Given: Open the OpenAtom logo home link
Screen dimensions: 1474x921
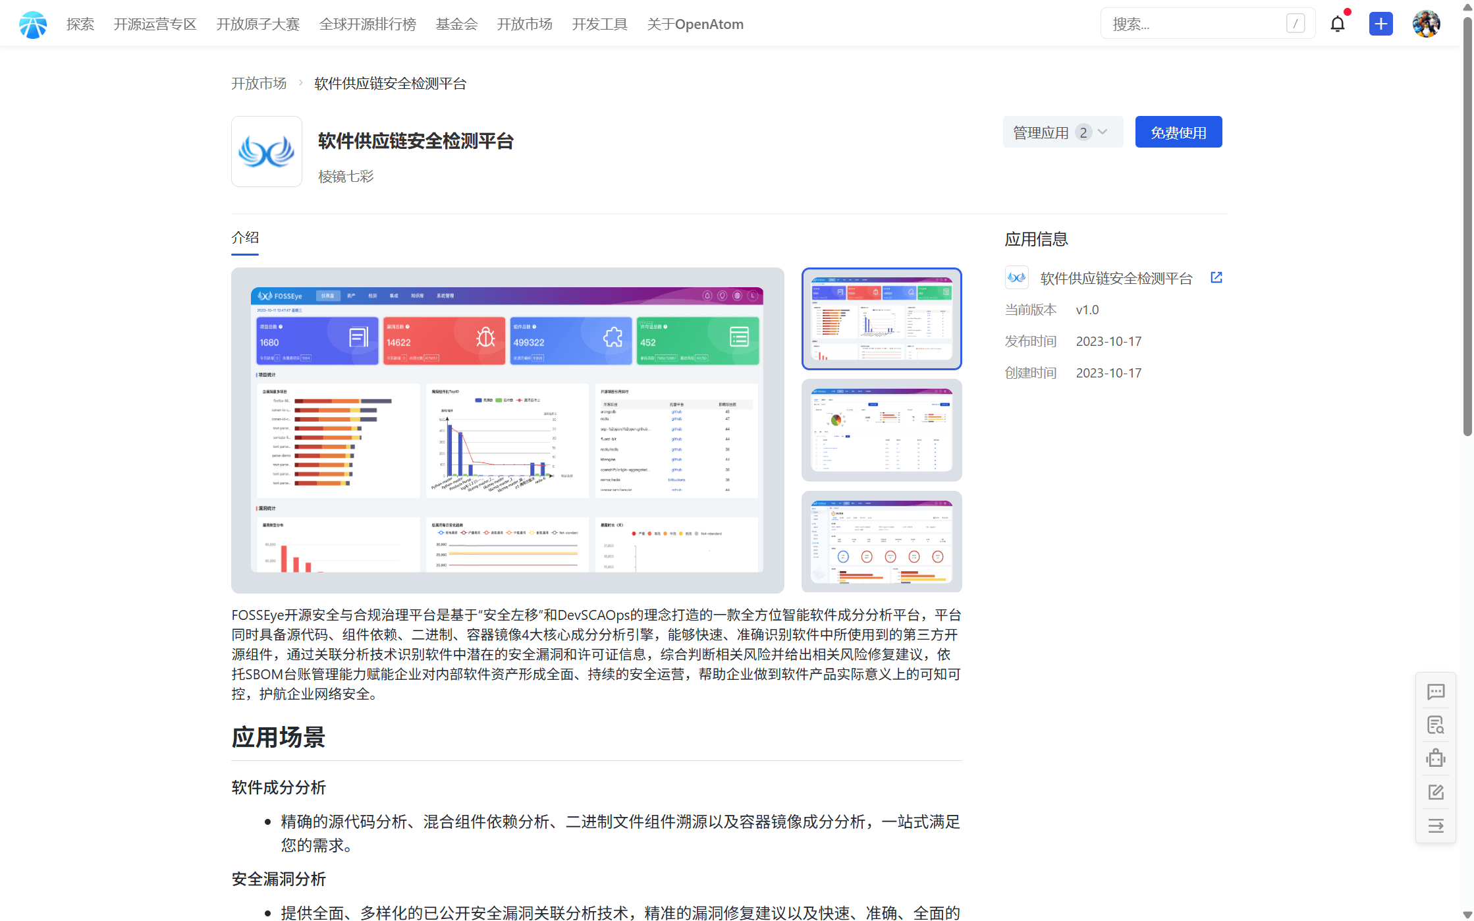Looking at the screenshot, I should 33,24.
